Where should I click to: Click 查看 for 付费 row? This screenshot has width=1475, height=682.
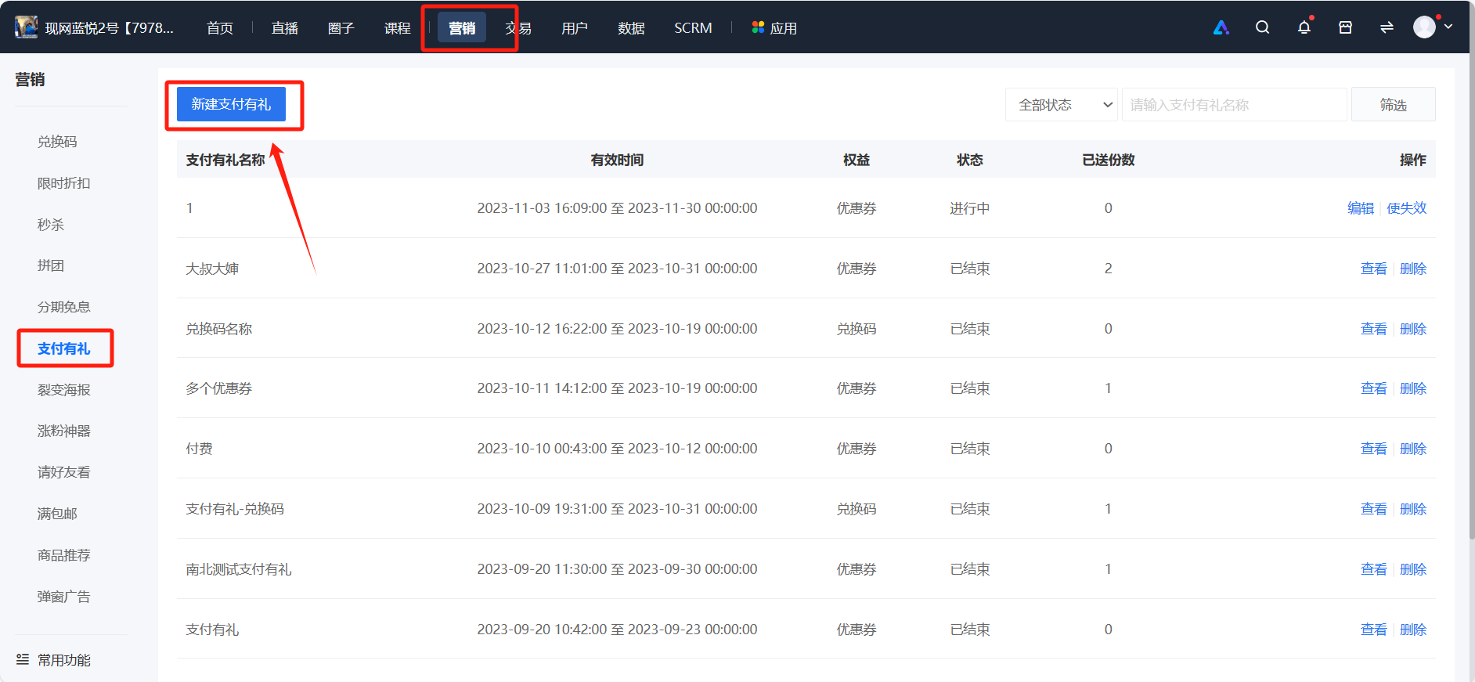point(1374,449)
